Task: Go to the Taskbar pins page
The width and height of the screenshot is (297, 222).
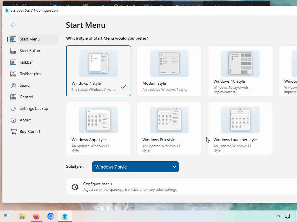Action: [32, 74]
